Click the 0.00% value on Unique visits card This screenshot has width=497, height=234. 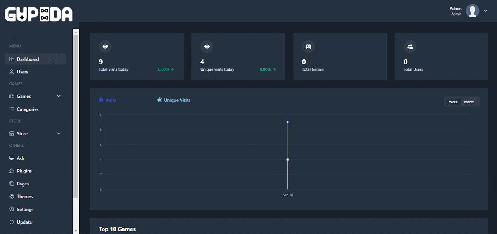(265, 69)
